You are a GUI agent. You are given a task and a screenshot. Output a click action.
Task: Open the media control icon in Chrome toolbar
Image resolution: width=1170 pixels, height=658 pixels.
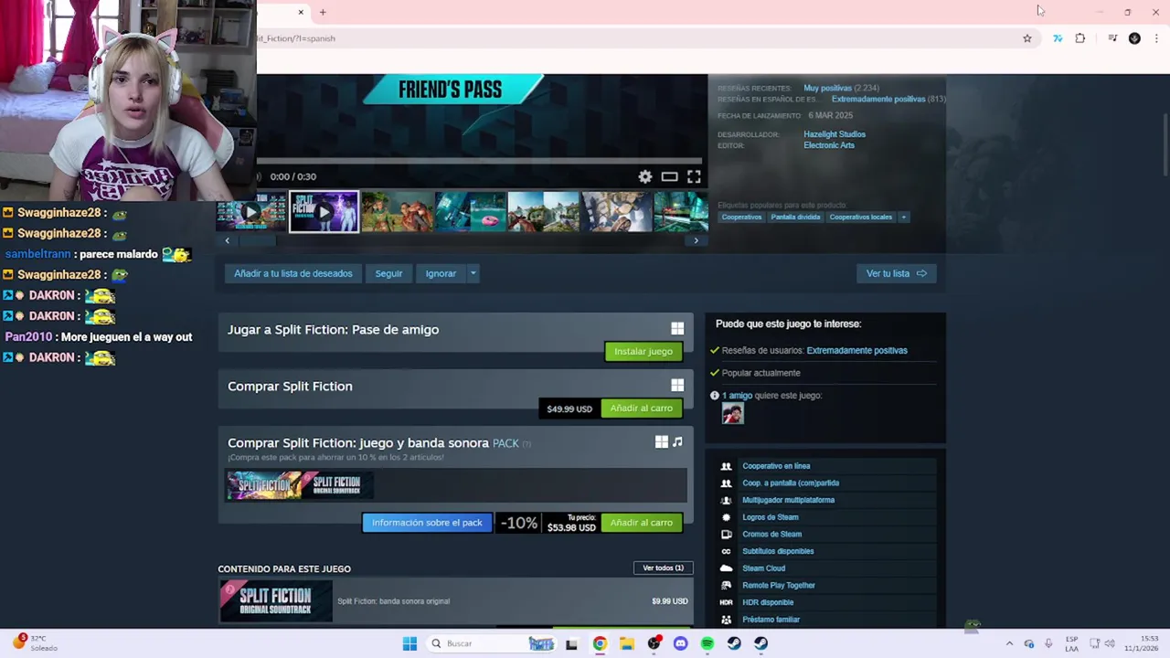coord(1112,38)
